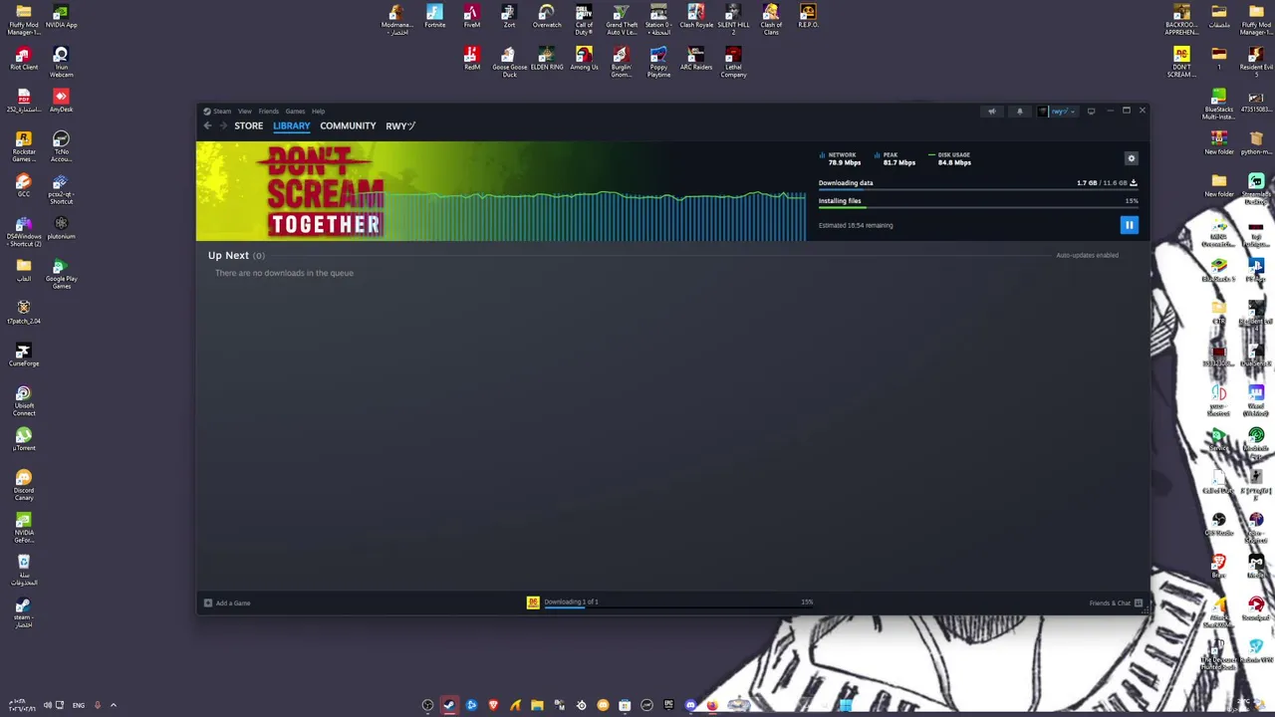1275x717 pixels.
Task: Switch Steam to Big Picture mode icon
Action: tap(1091, 111)
